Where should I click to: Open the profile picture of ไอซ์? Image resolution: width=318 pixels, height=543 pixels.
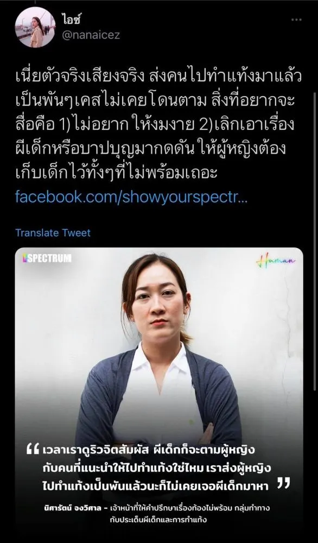35,27
